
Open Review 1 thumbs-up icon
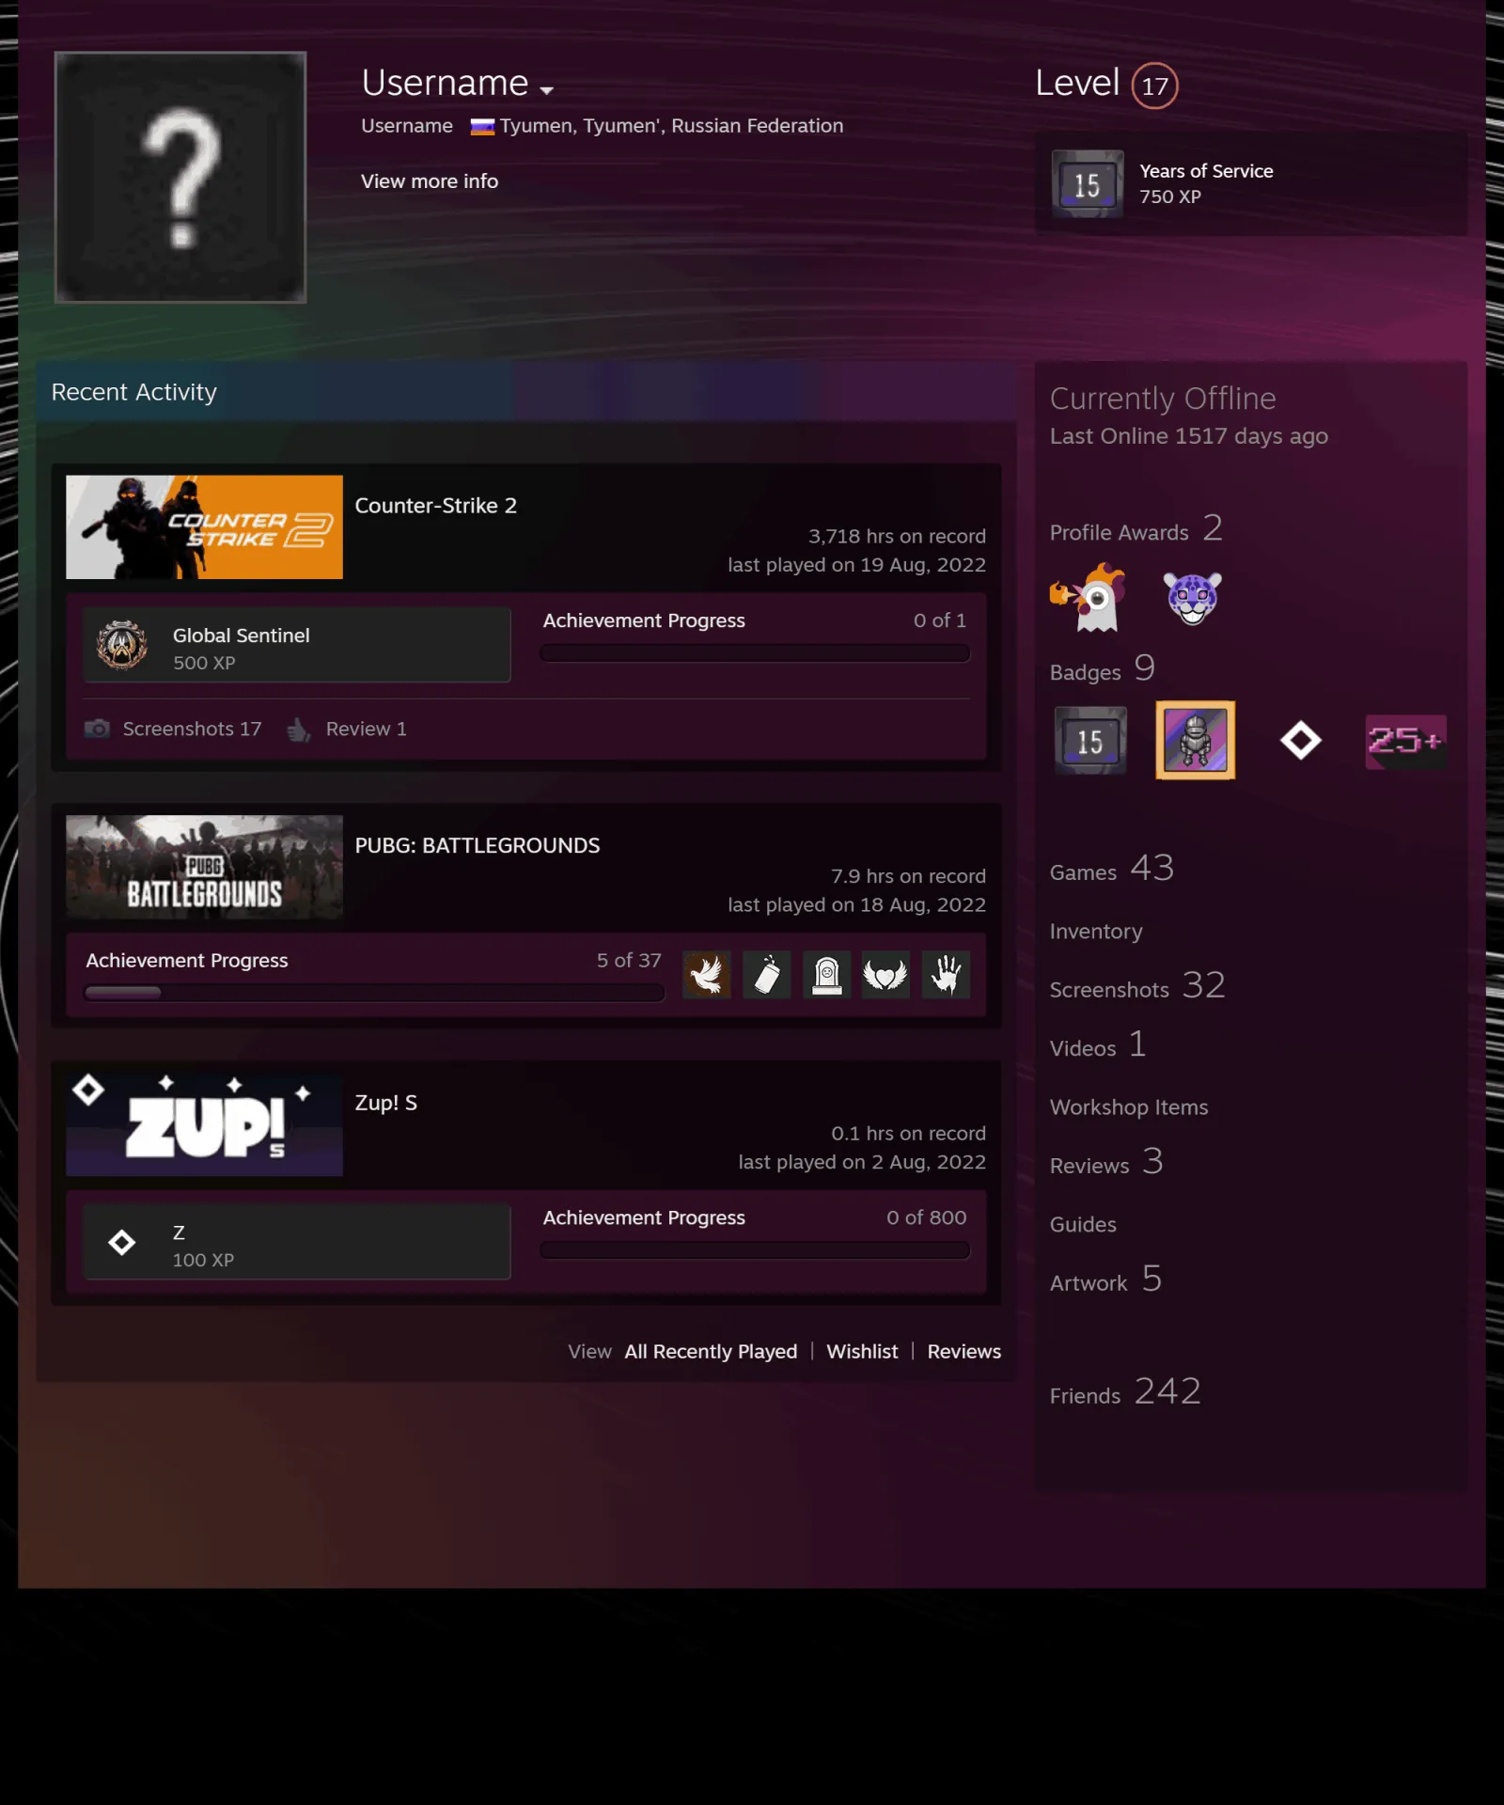299,729
